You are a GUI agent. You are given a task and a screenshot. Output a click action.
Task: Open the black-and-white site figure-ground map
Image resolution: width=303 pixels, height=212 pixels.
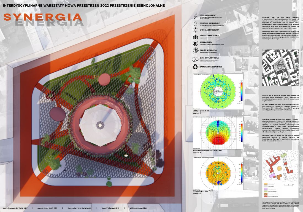point(280,67)
